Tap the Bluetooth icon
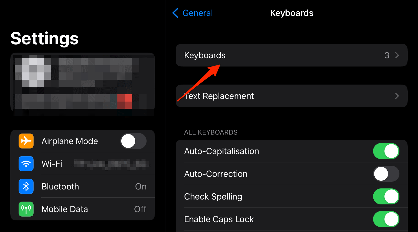 (26, 186)
